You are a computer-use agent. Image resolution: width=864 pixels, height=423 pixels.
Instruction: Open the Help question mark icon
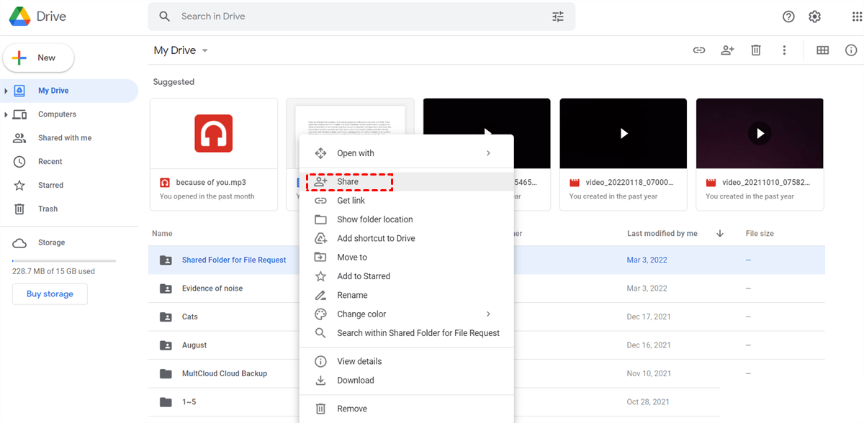click(788, 17)
